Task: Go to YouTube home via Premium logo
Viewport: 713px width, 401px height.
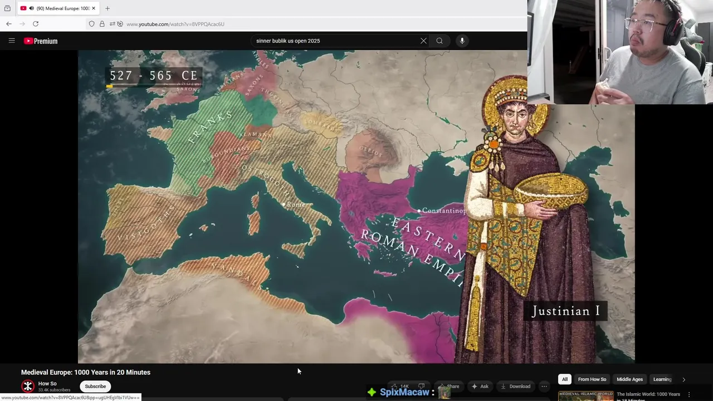Action: click(x=41, y=41)
